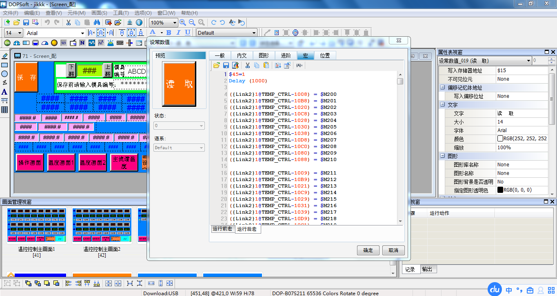
Task: Collapse the 图形 property group
Action: [443, 156]
